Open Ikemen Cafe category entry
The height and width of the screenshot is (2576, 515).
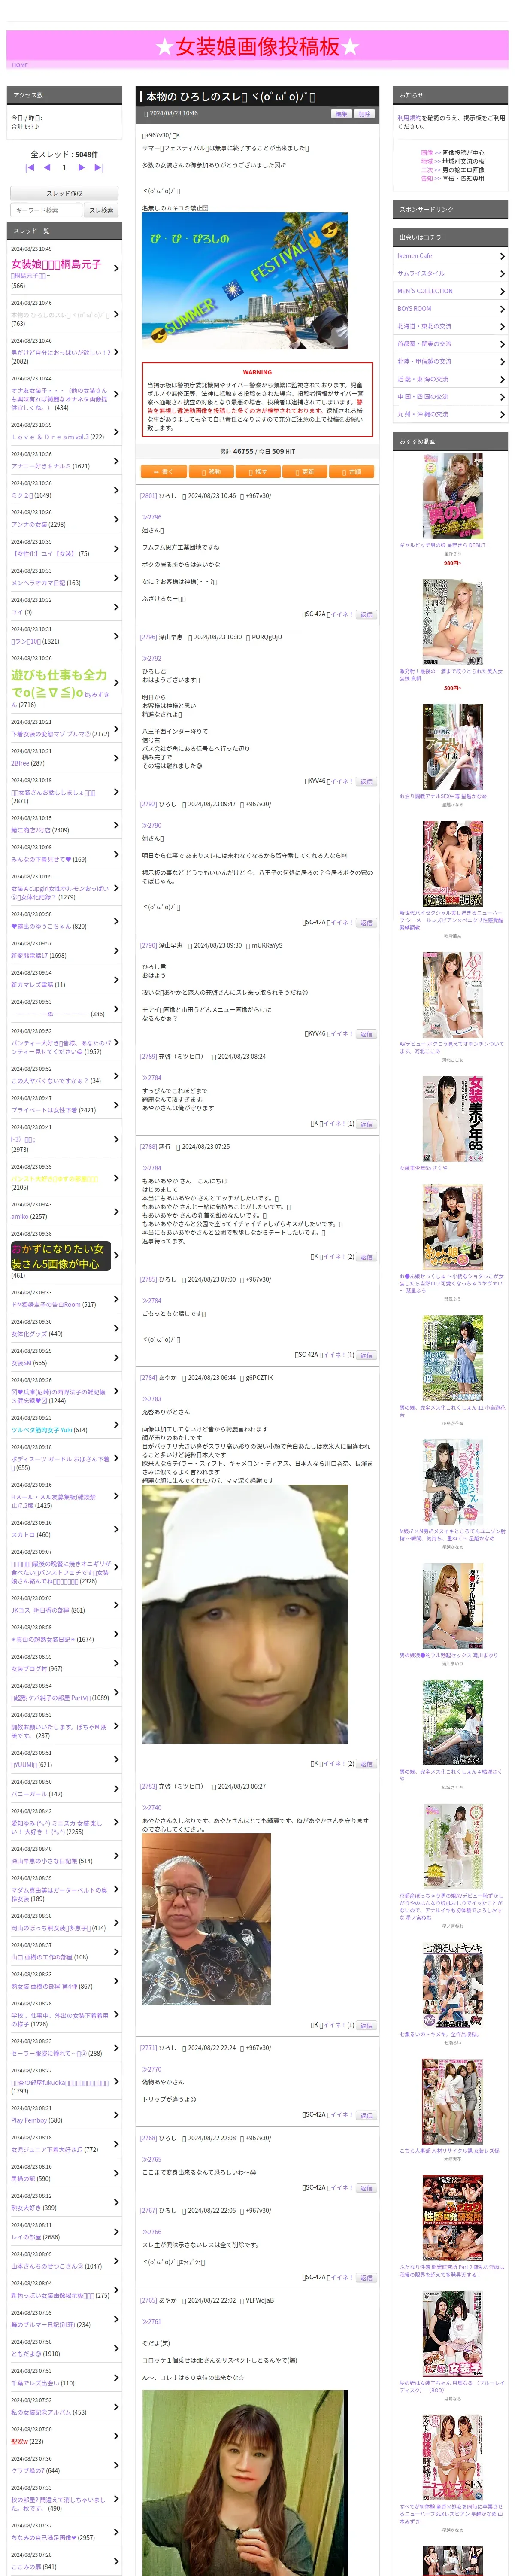[x=450, y=256]
